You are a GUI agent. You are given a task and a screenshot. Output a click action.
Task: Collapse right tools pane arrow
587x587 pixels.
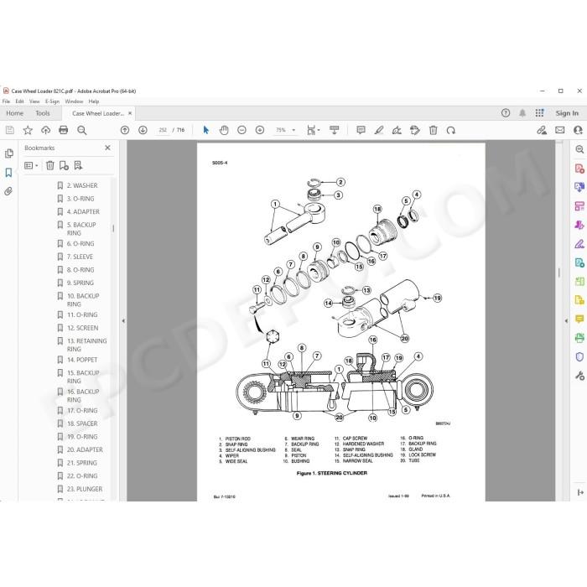point(566,321)
